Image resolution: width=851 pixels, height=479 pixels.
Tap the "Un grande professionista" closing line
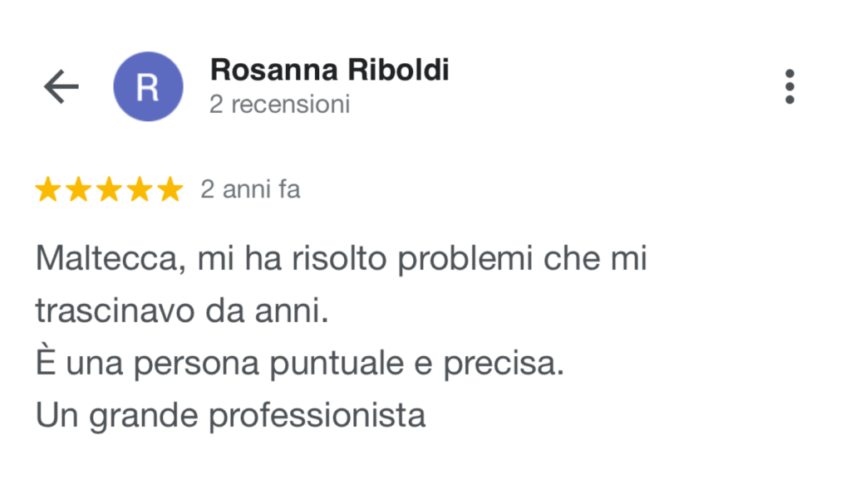230,414
